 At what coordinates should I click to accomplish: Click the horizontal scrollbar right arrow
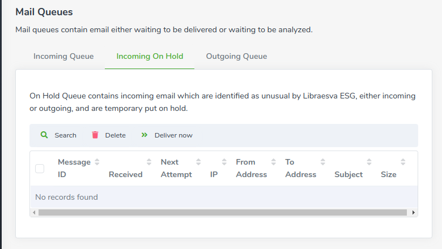click(413, 212)
